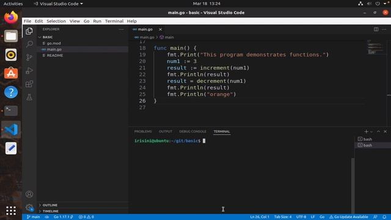Open the Testing flask view

[x=29, y=97]
